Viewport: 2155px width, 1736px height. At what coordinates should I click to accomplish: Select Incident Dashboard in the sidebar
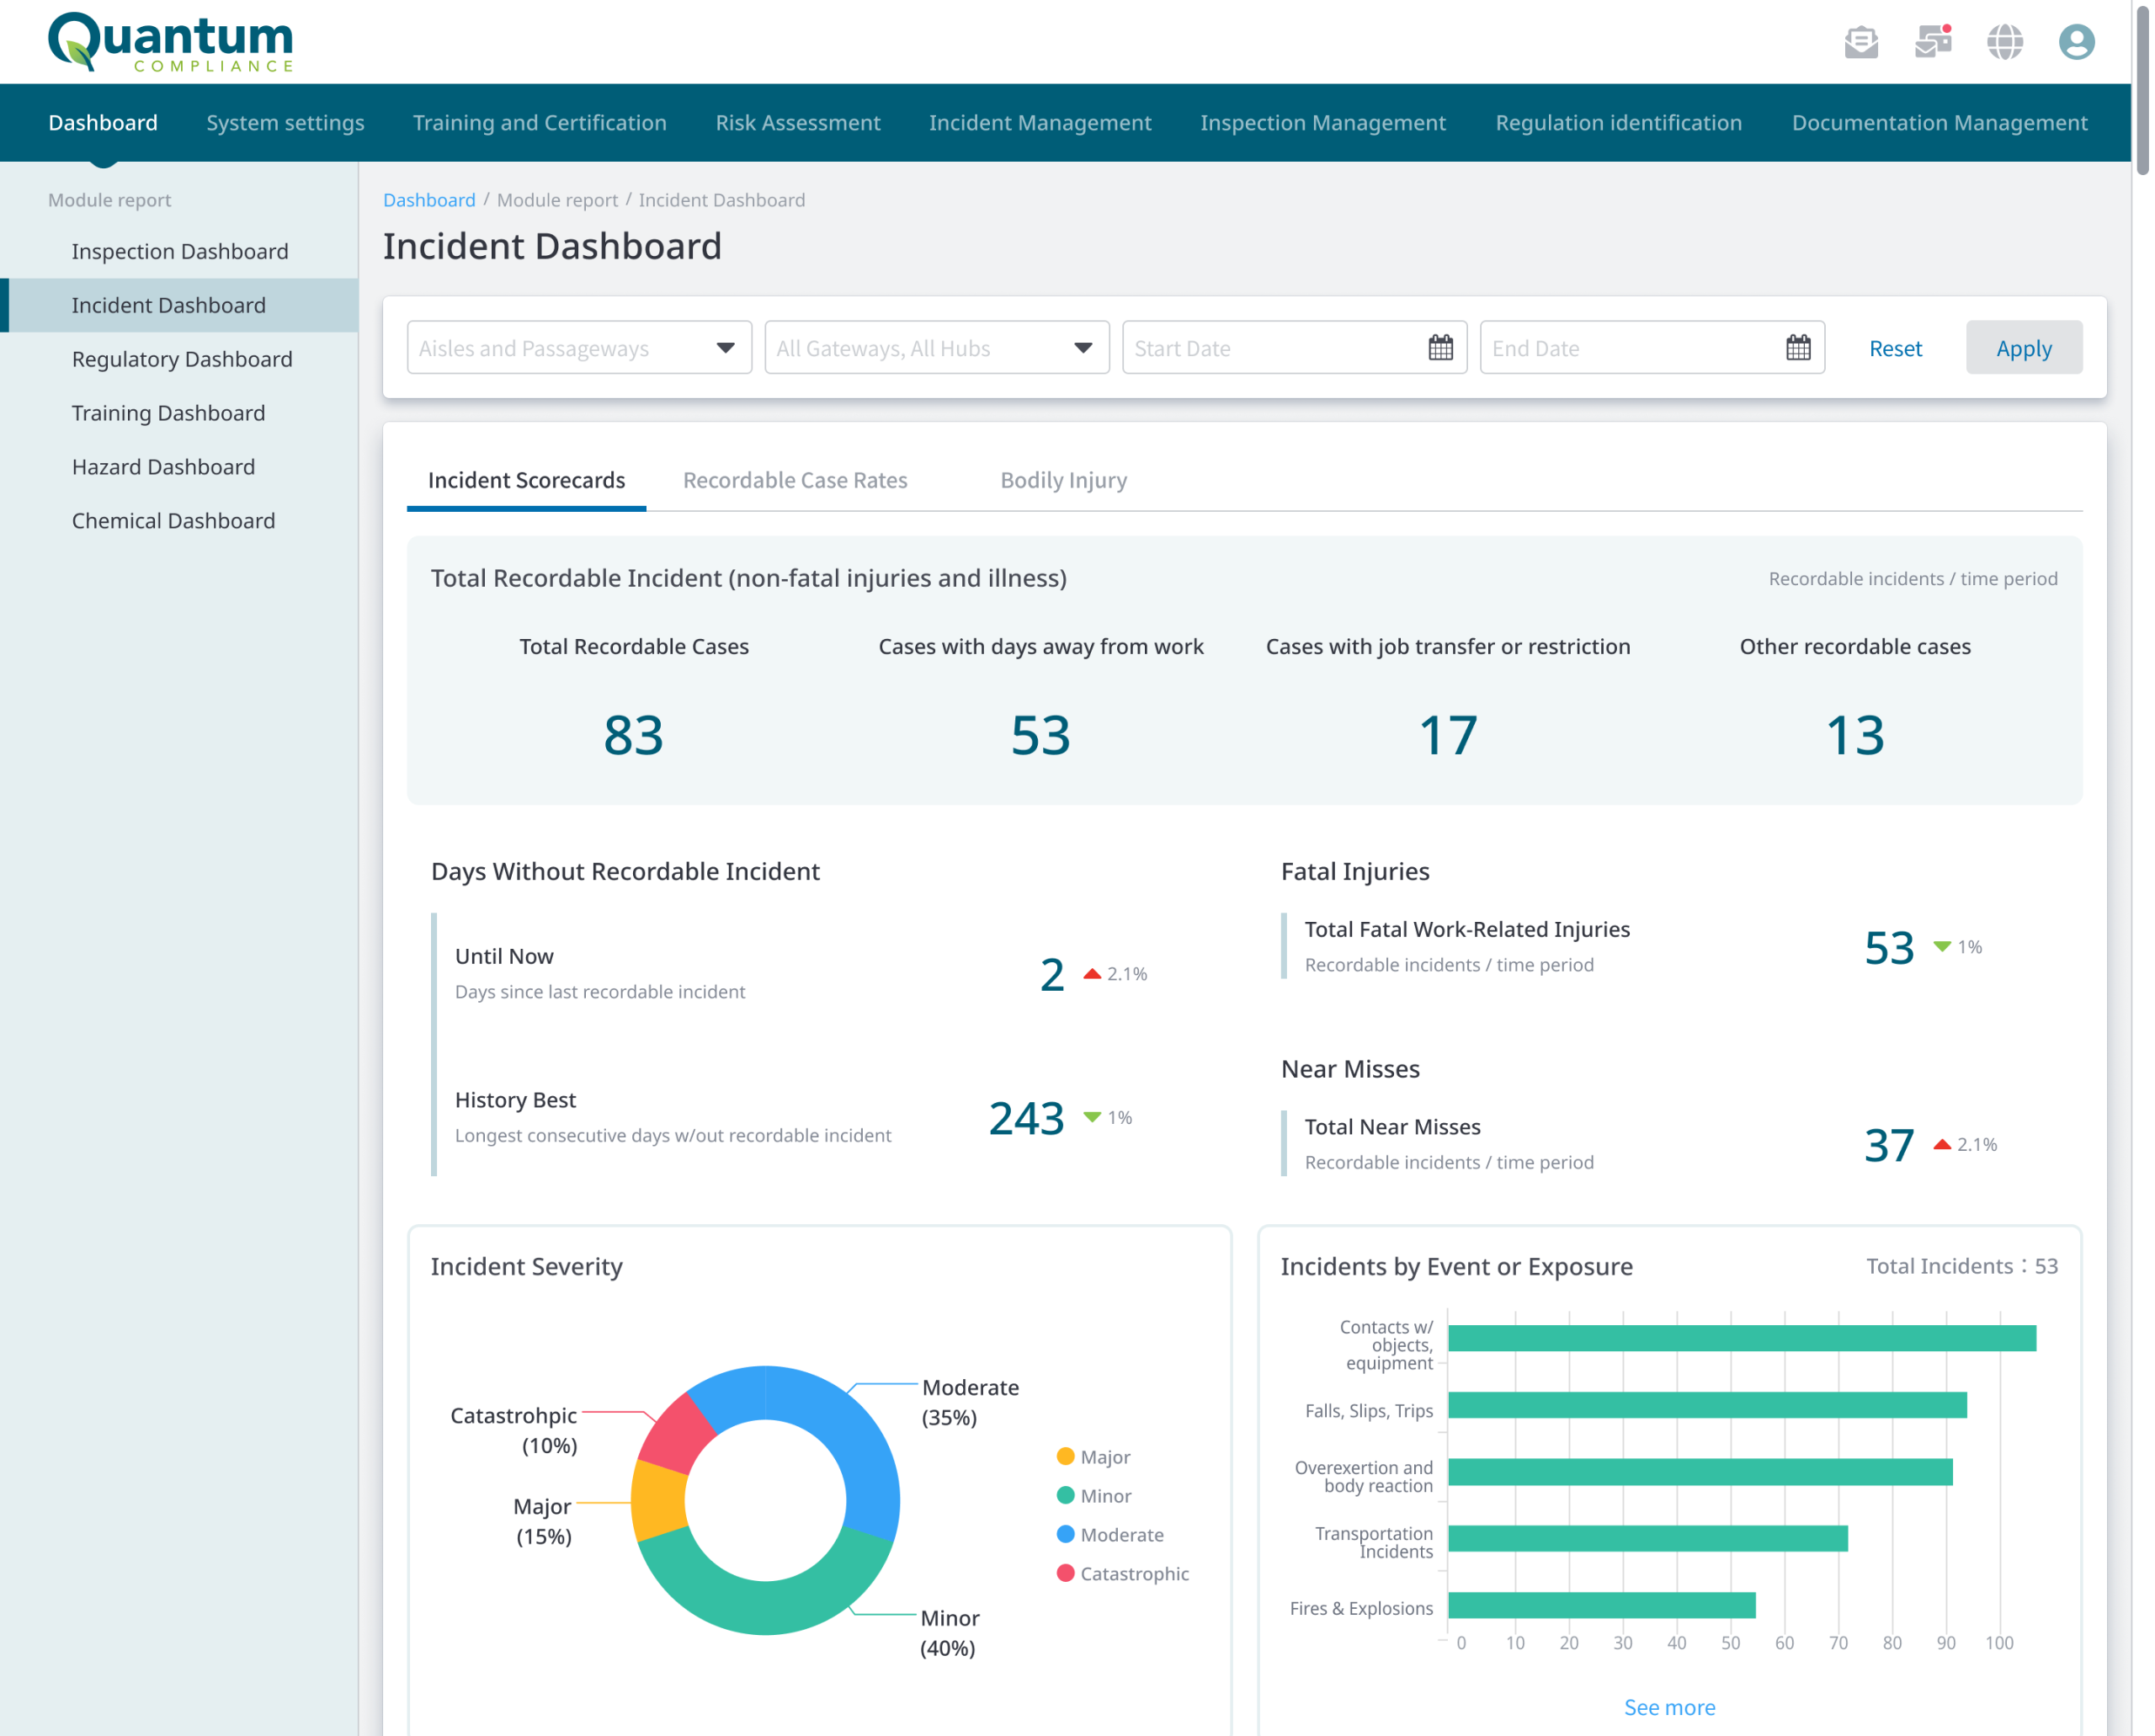coord(180,305)
